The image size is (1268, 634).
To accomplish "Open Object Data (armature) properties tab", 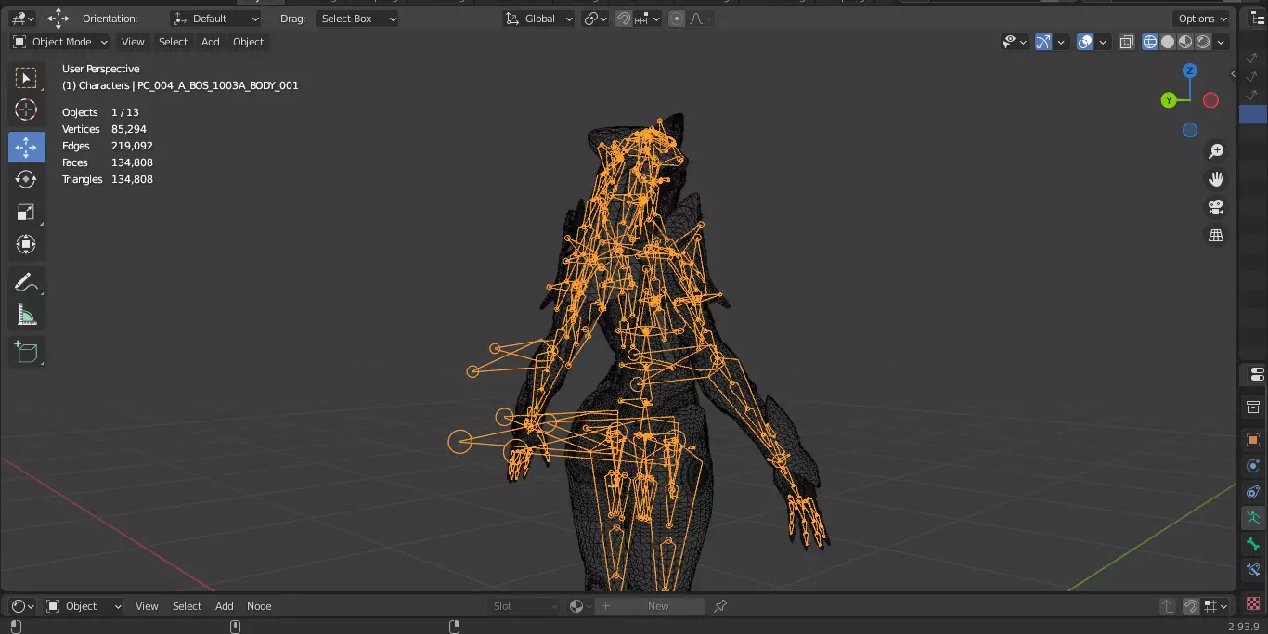I will pyautogui.click(x=1253, y=518).
